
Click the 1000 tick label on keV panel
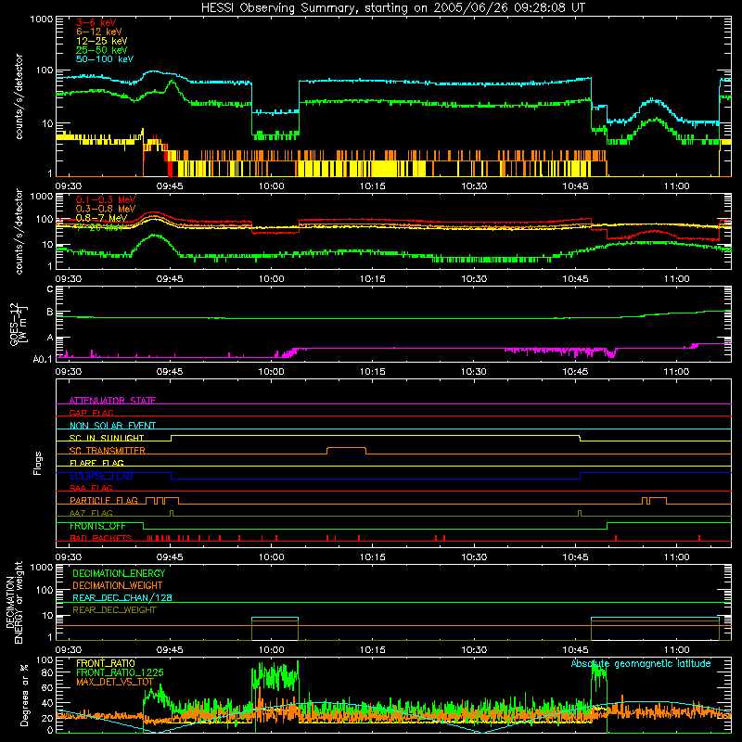pyautogui.click(x=42, y=19)
